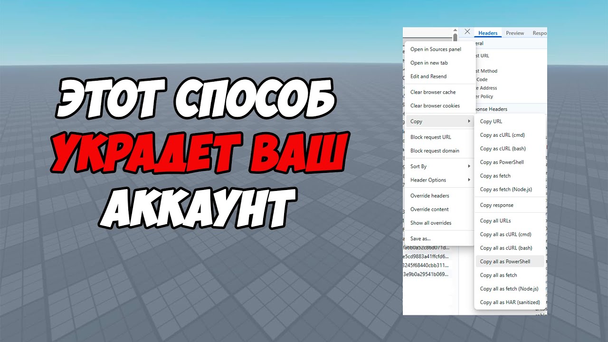Click request row ending with 68440cbb311
This screenshot has width=608, height=342.
coord(426,266)
